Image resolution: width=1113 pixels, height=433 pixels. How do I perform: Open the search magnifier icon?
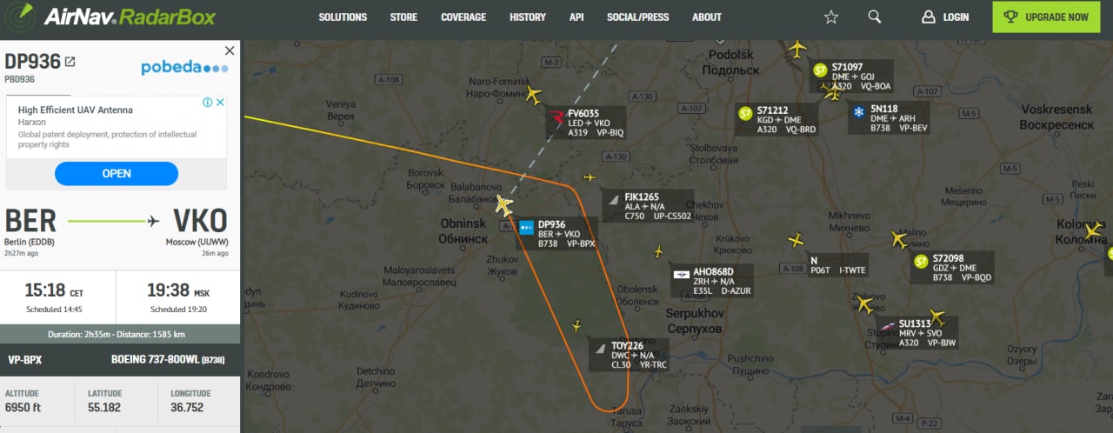875,17
